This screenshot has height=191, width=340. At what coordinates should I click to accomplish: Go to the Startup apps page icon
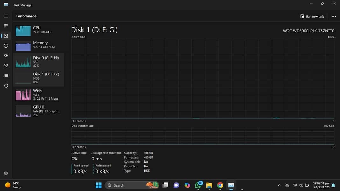tap(6, 56)
